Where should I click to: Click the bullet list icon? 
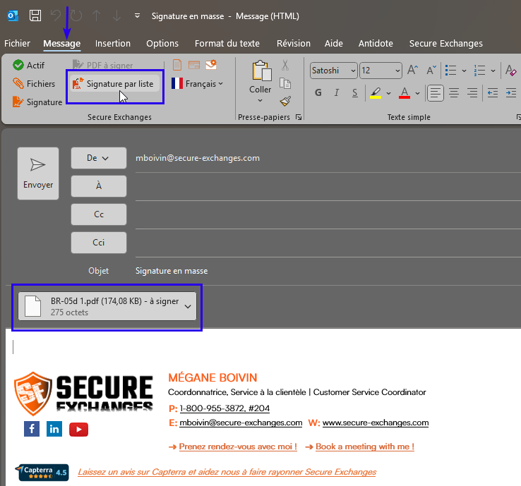pos(450,71)
